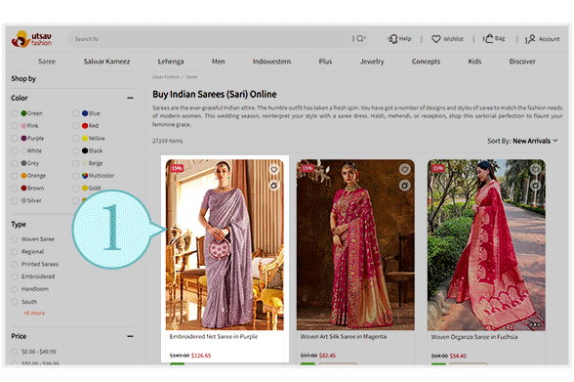This screenshot has width=574, height=382.
Task: Open the Sort By New Arrivals dropdown
Action: pos(522,141)
